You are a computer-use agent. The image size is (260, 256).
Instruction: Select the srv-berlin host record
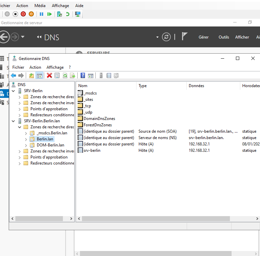click(x=92, y=150)
